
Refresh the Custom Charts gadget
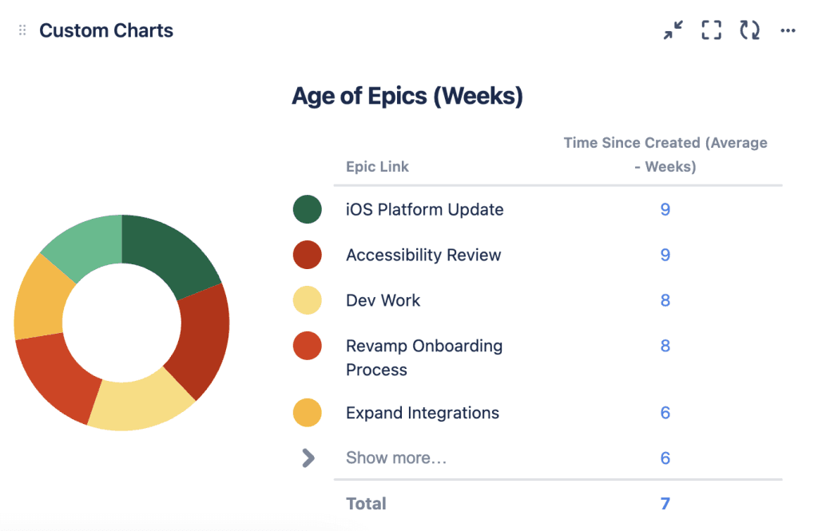(x=749, y=31)
